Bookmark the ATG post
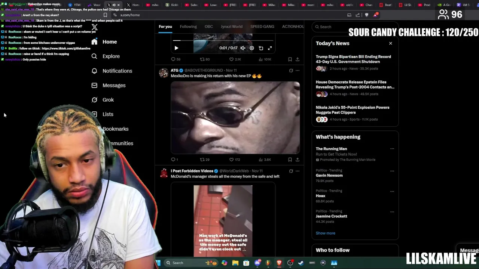Viewport: 479px width, 269px height. click(x=290, y=160)
